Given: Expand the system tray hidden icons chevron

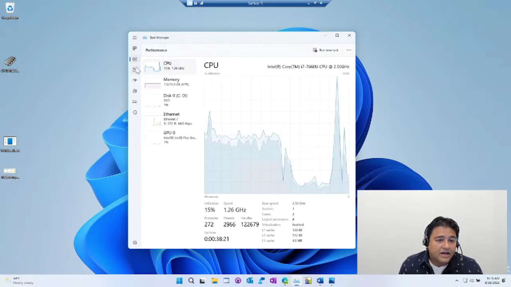Looking at the screenshot, I should coord(457,281).
